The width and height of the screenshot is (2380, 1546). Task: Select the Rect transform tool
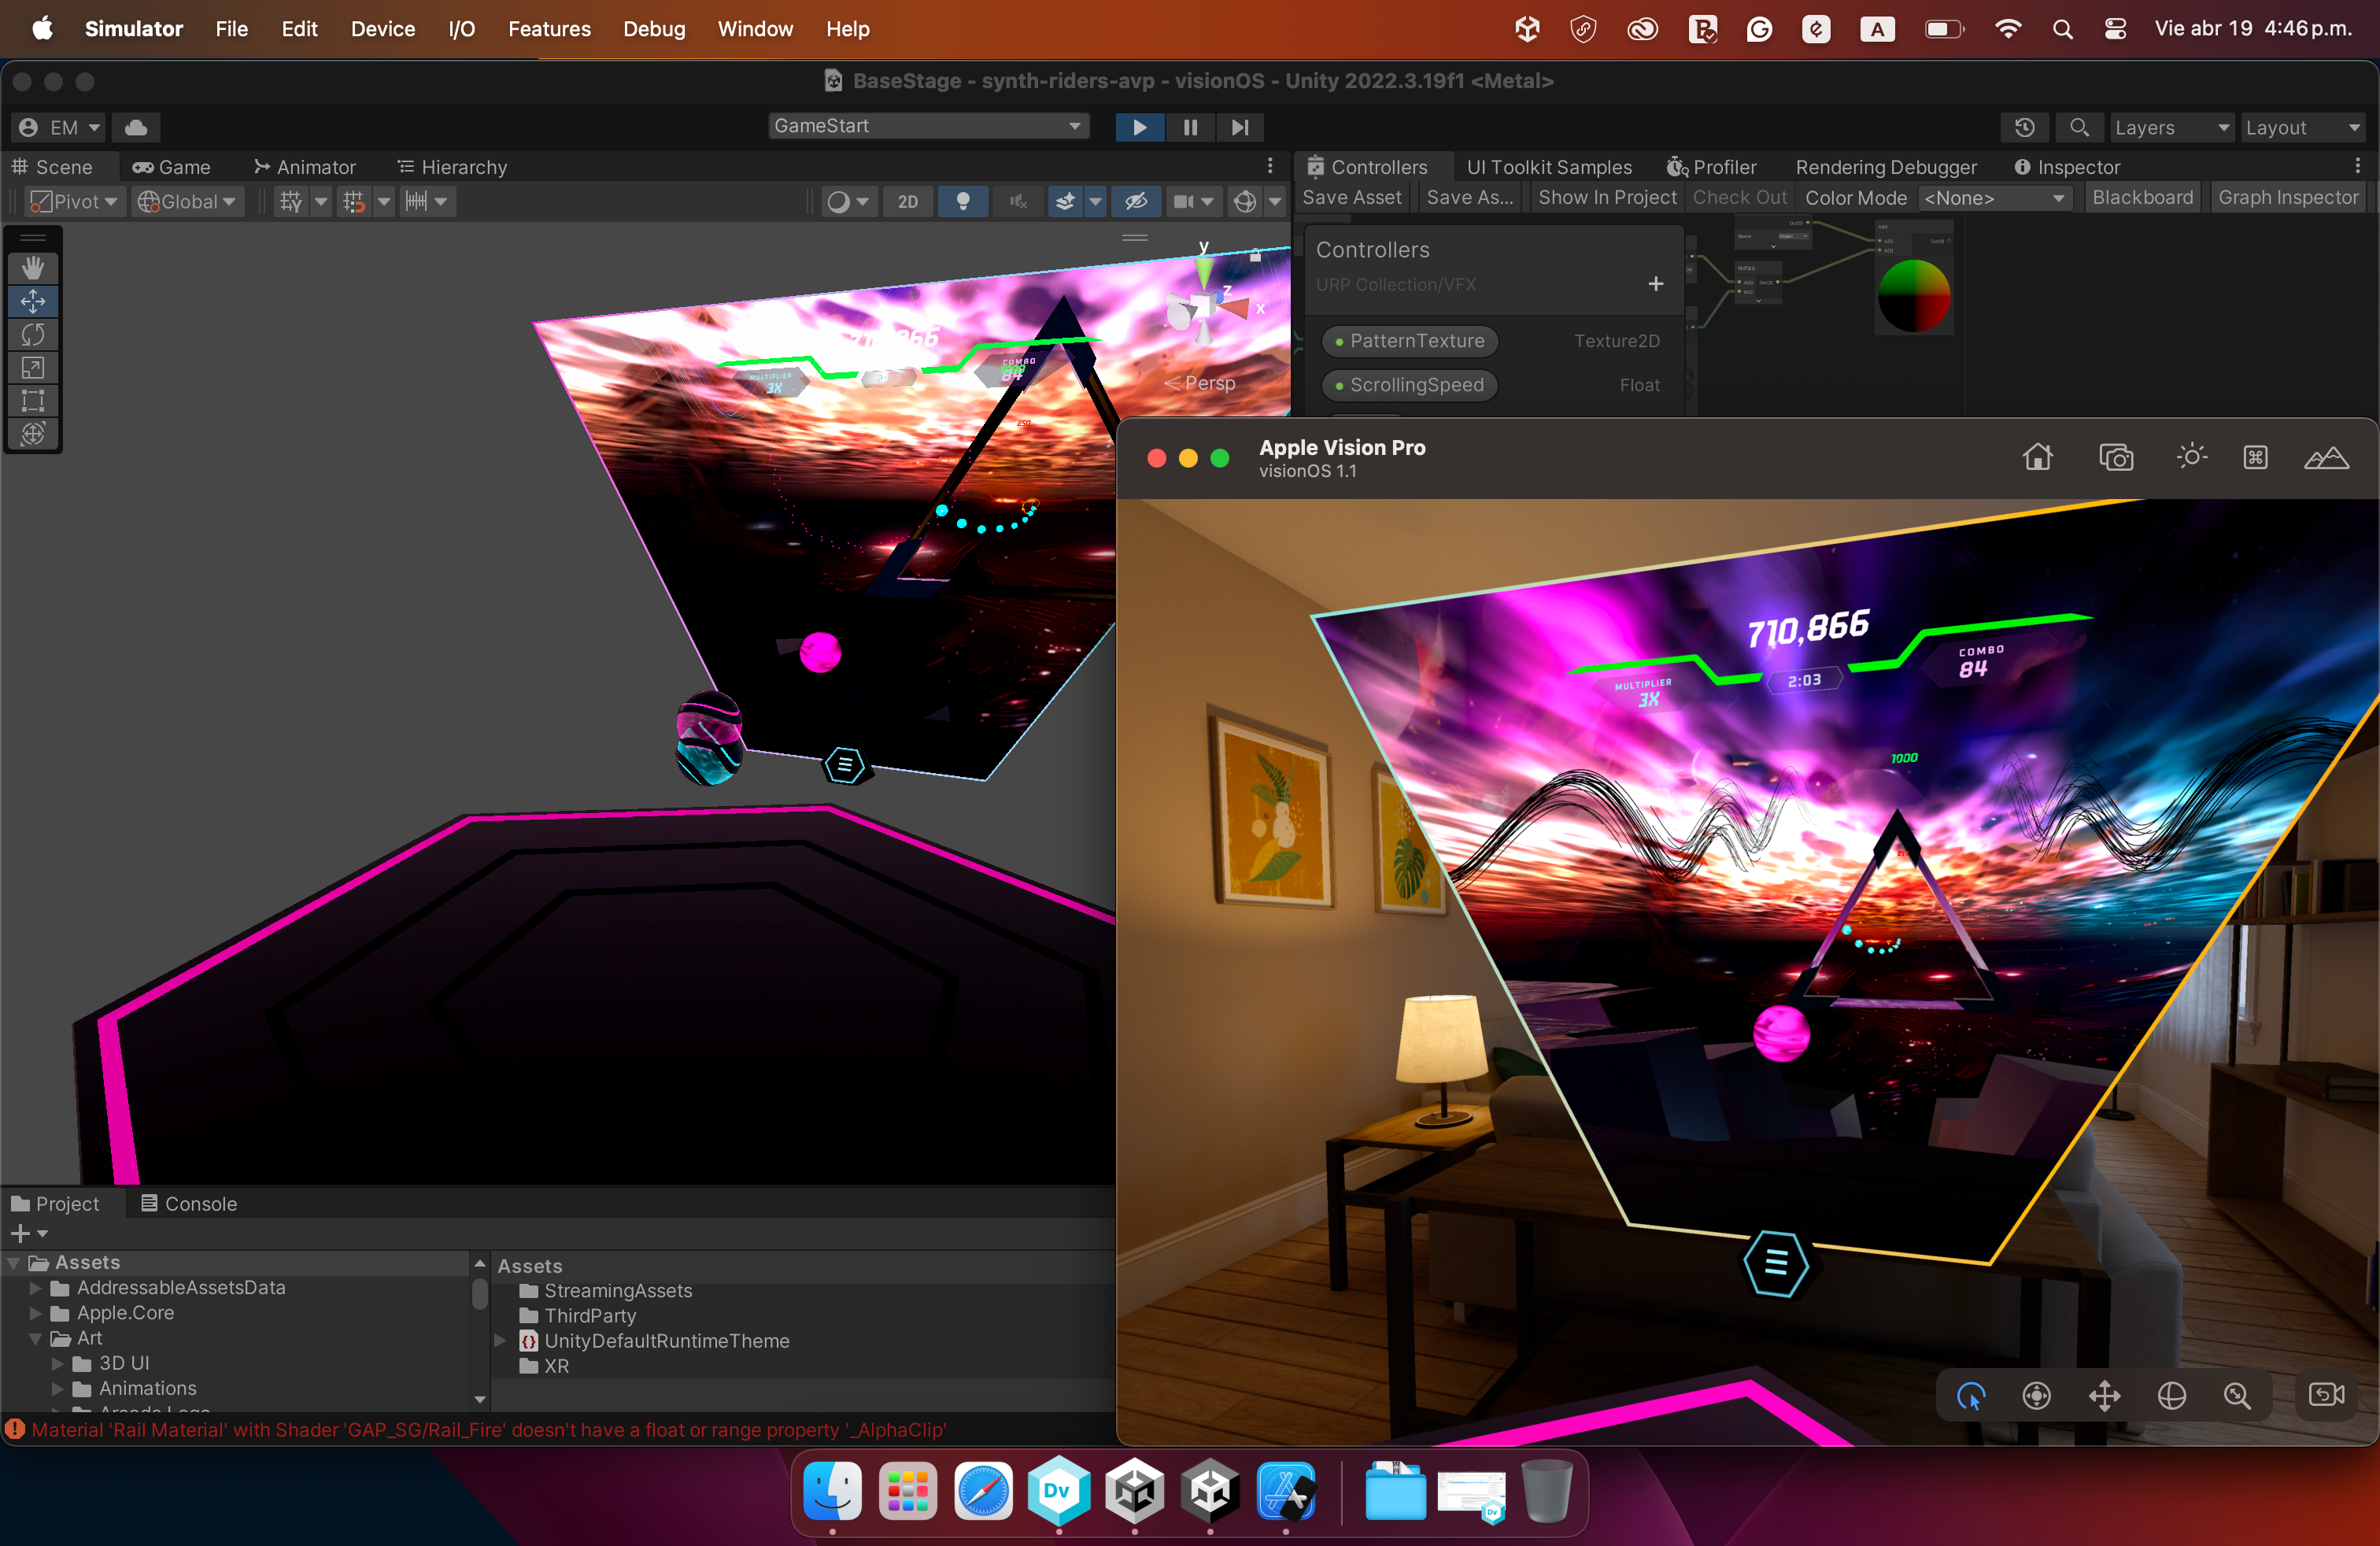pyautogui.click(x=33, y=400)
